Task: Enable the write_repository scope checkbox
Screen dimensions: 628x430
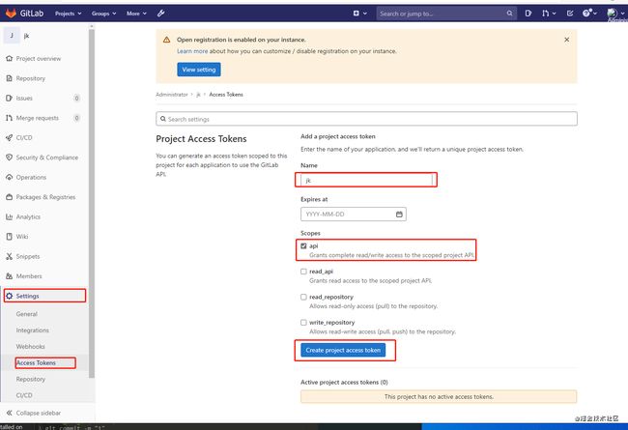Action: pos(303,322)
